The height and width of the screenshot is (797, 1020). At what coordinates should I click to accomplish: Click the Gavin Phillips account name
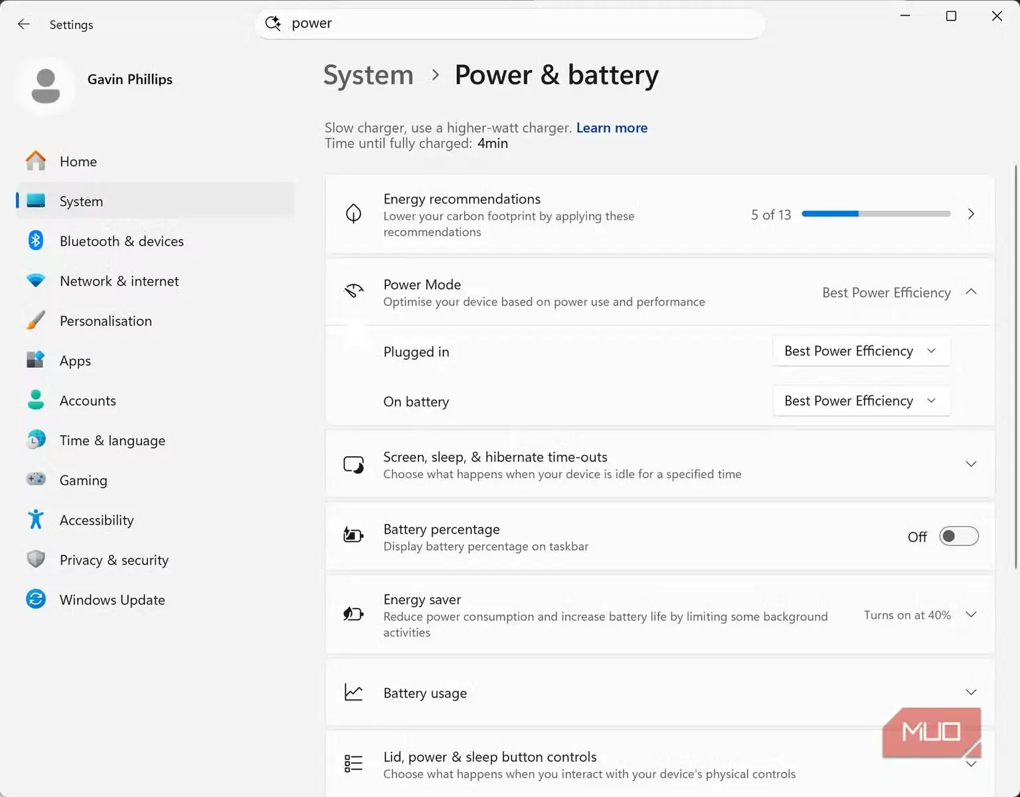(130, 79)
